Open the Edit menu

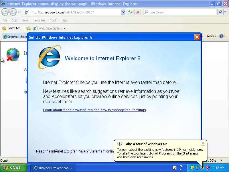(x=14, y=20)
